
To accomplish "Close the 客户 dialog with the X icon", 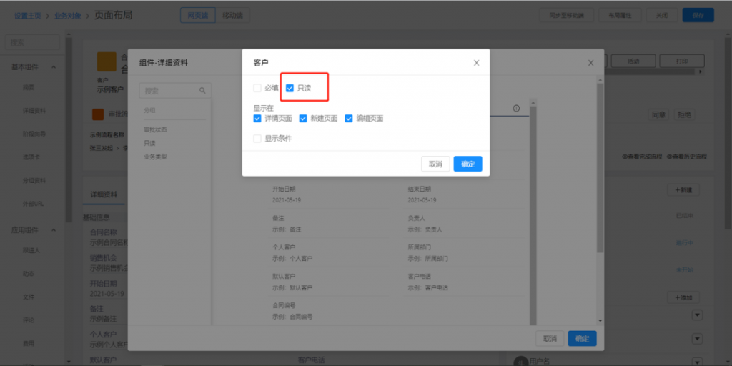I will coord(476,63).
